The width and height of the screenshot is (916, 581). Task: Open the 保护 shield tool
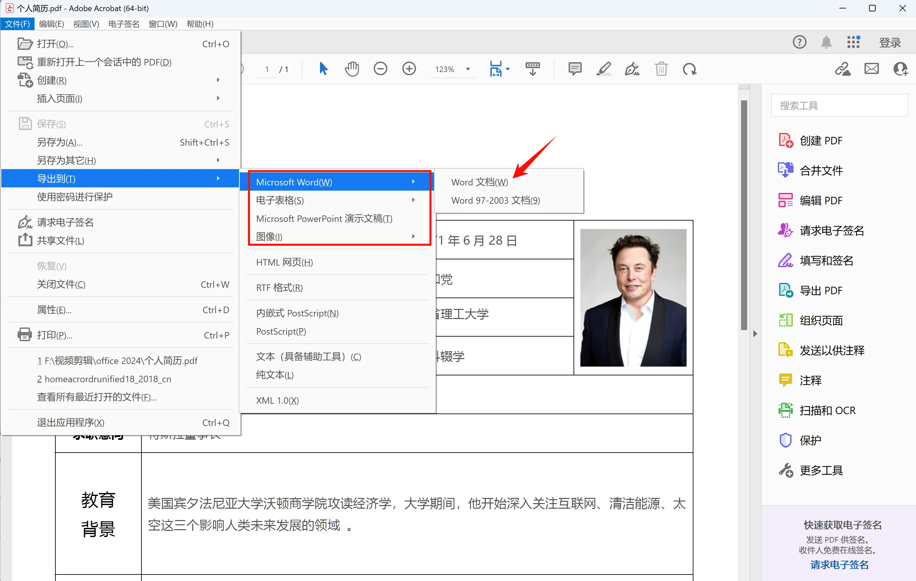(800, 441)
